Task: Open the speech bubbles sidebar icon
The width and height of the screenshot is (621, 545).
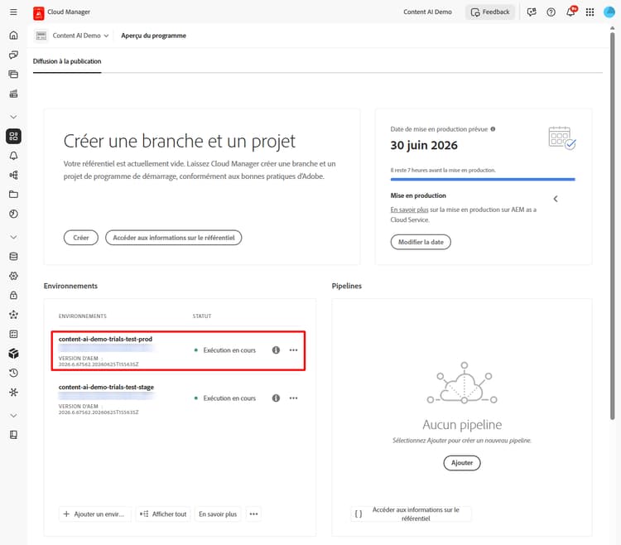Action: click(13, 55)
